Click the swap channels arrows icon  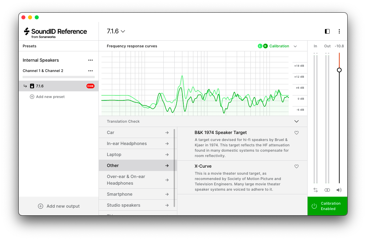(x=315, y=190)
